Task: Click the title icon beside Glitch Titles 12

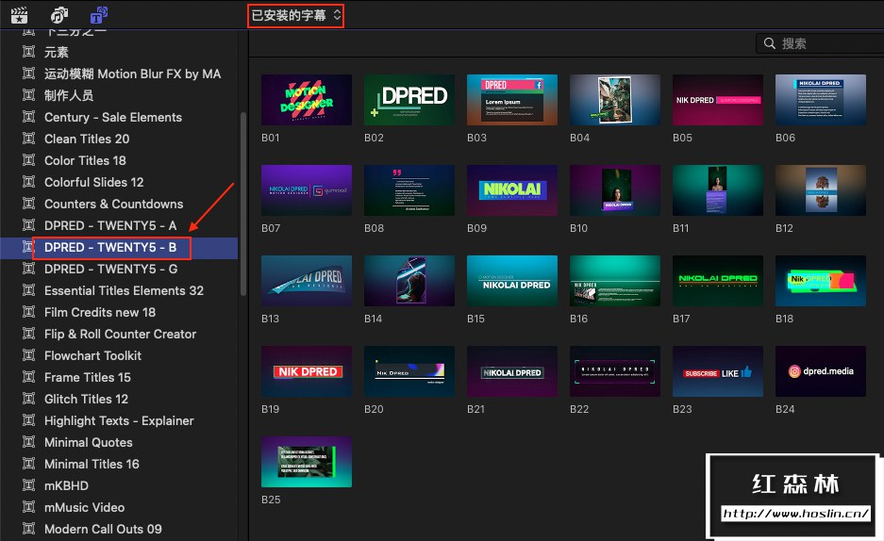Action: click(x=28, y=398)
